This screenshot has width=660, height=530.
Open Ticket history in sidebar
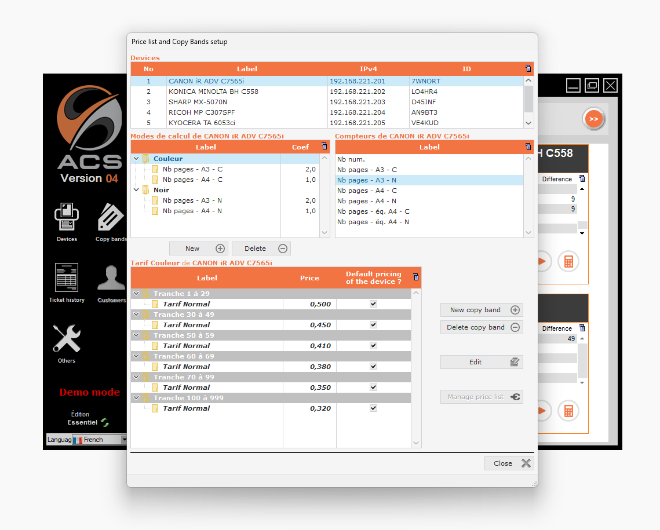click(67, 283)
